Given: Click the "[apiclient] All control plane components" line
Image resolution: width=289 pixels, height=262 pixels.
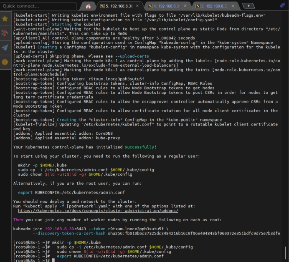Looking at the screenshot, I should pyautogui.click(x=104, y=38).
